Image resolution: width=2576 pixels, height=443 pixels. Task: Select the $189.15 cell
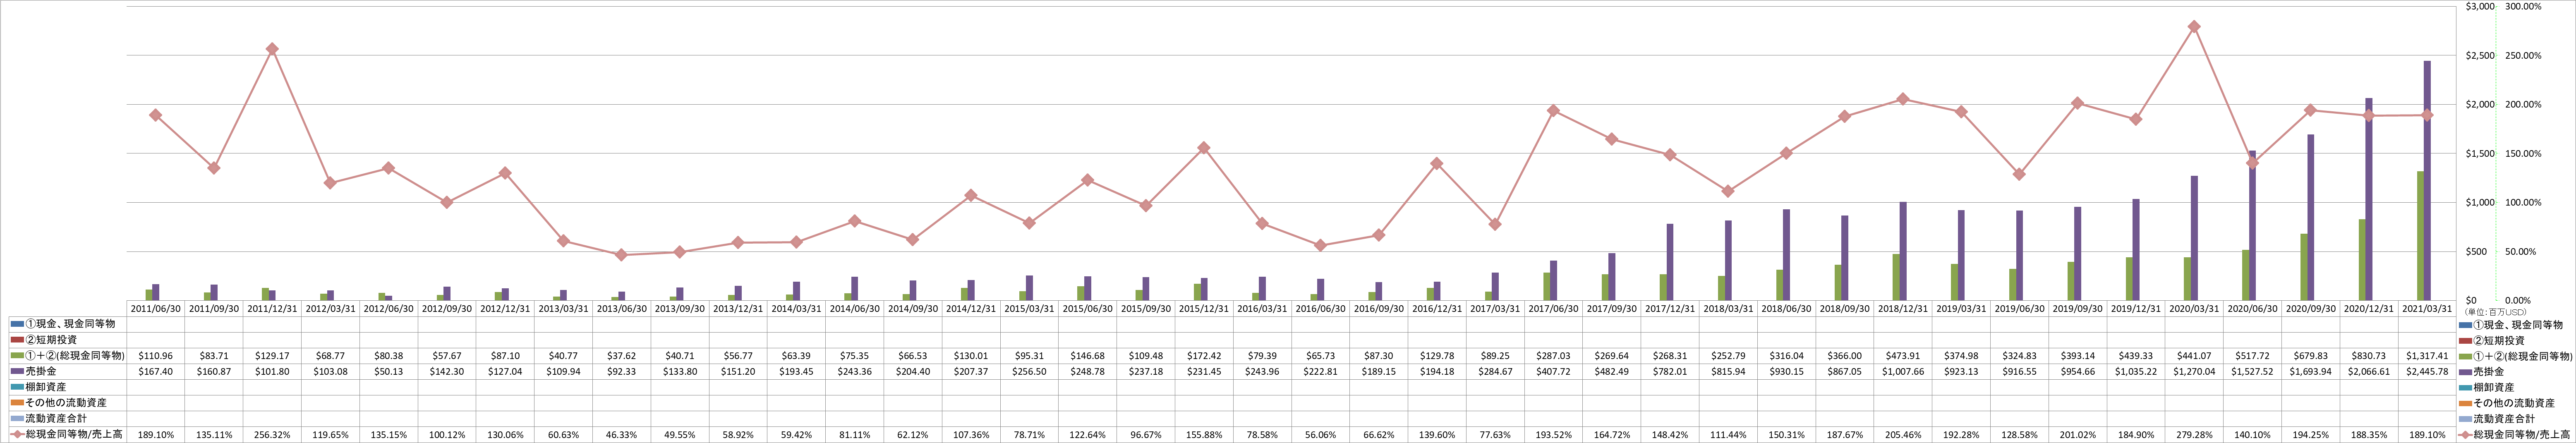click(1379, 371)
